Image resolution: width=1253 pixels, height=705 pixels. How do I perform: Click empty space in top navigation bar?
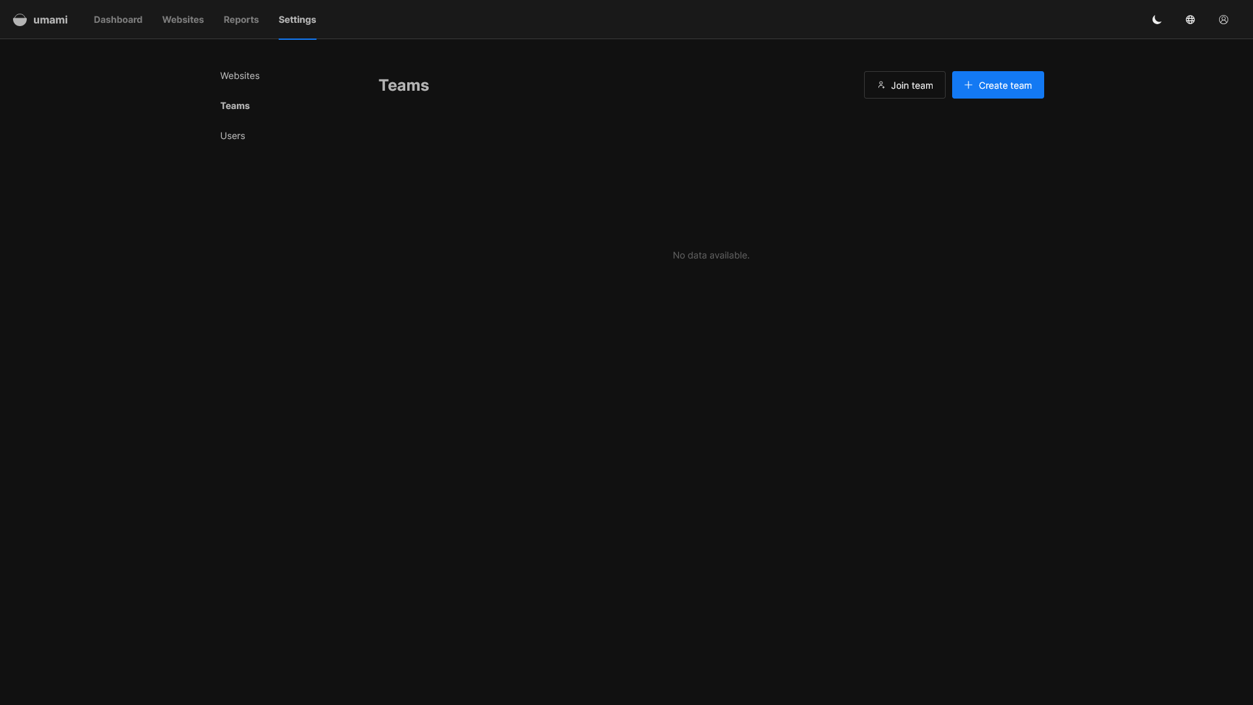point(718,20)
